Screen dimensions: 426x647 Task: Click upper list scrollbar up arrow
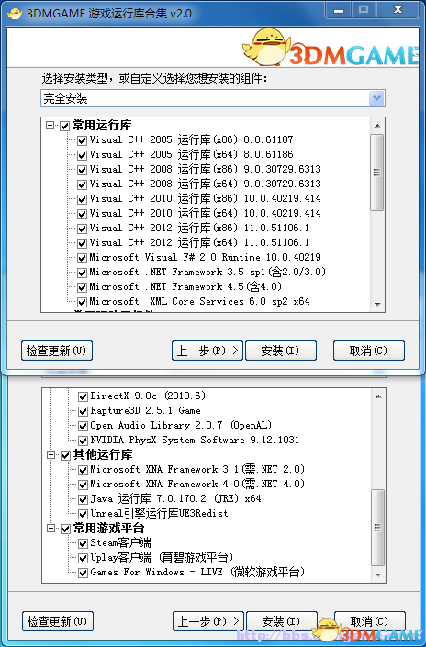377,126
